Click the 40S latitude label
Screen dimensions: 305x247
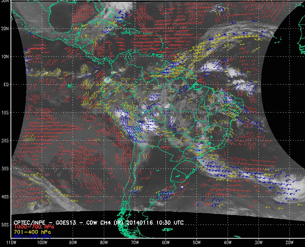5,197
